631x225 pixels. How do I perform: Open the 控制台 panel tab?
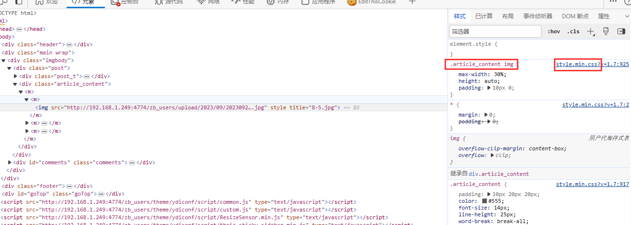tap(125, 2)
